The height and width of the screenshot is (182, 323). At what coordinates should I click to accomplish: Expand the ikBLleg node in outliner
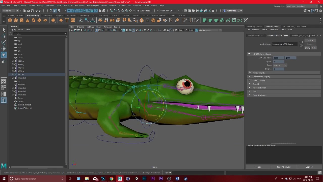click(13, 61)
